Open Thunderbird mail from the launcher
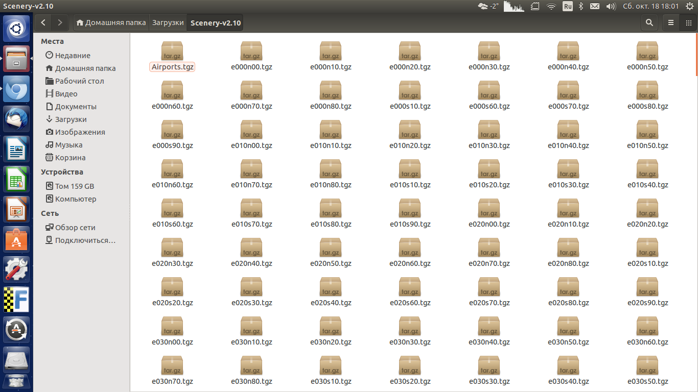The height and width of the screenshot is (392, 698). (17, 119)
